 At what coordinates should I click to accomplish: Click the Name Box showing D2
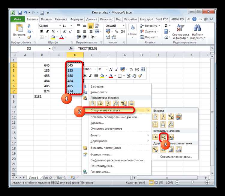29,48
